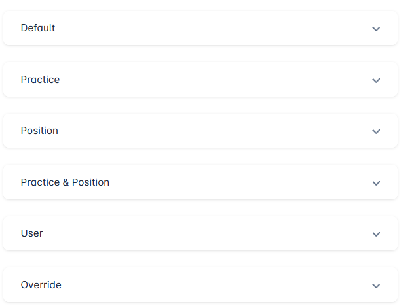Click the Practice label text
401x306 pixels.
(40, 80)
